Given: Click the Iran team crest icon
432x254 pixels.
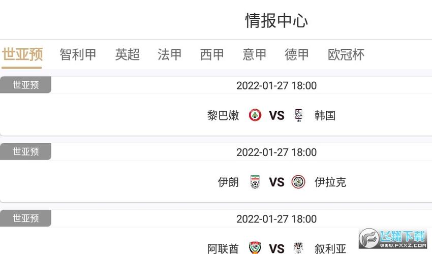Looking at the screenshot, I should (255, 182).
